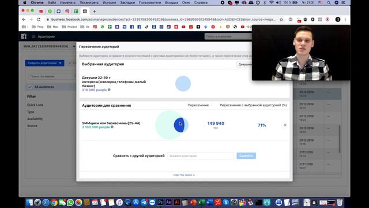369x208 pixels.
Task: Reload the current page
Action: pyautogui.click(x=39, y=19)
